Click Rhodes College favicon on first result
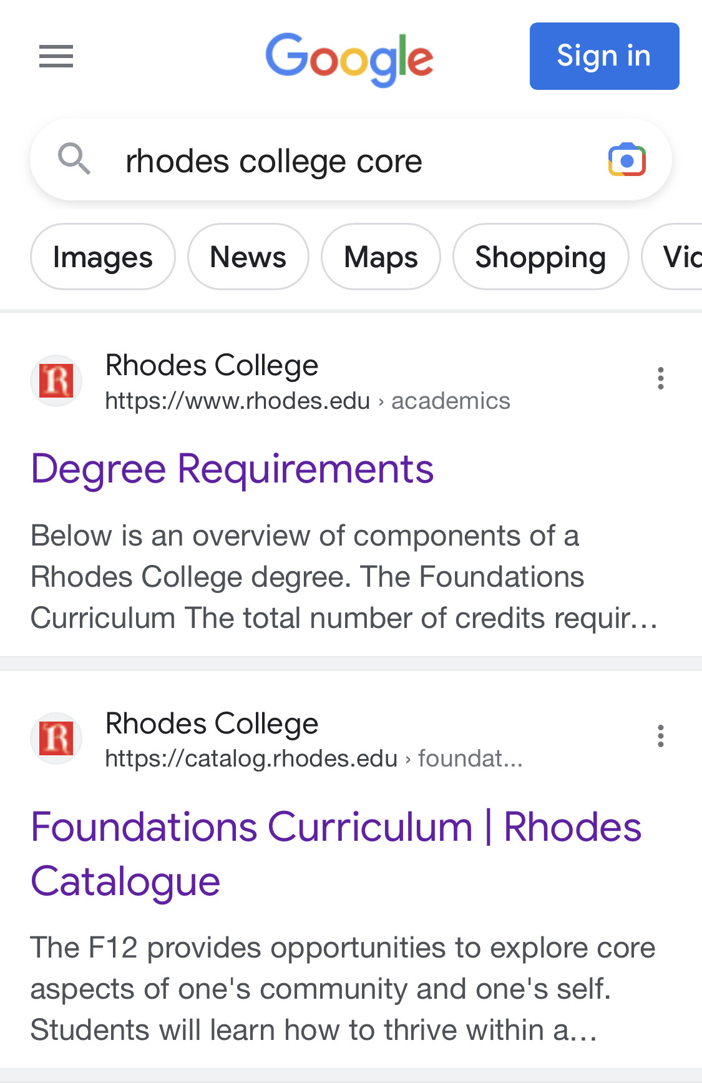The image size is (702, 1083). tap(57, 381)
